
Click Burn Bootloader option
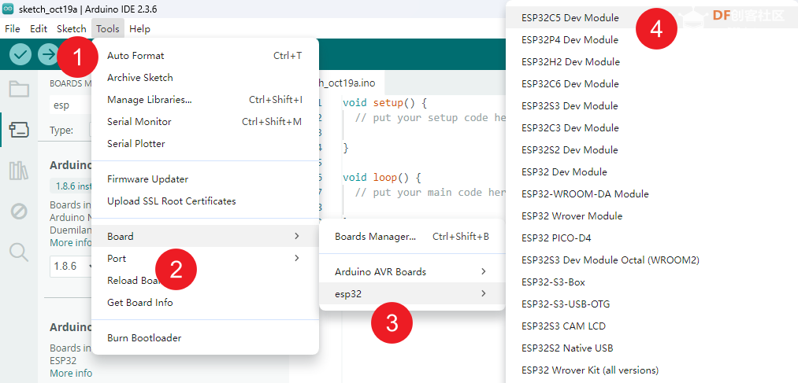coord(144,337)
